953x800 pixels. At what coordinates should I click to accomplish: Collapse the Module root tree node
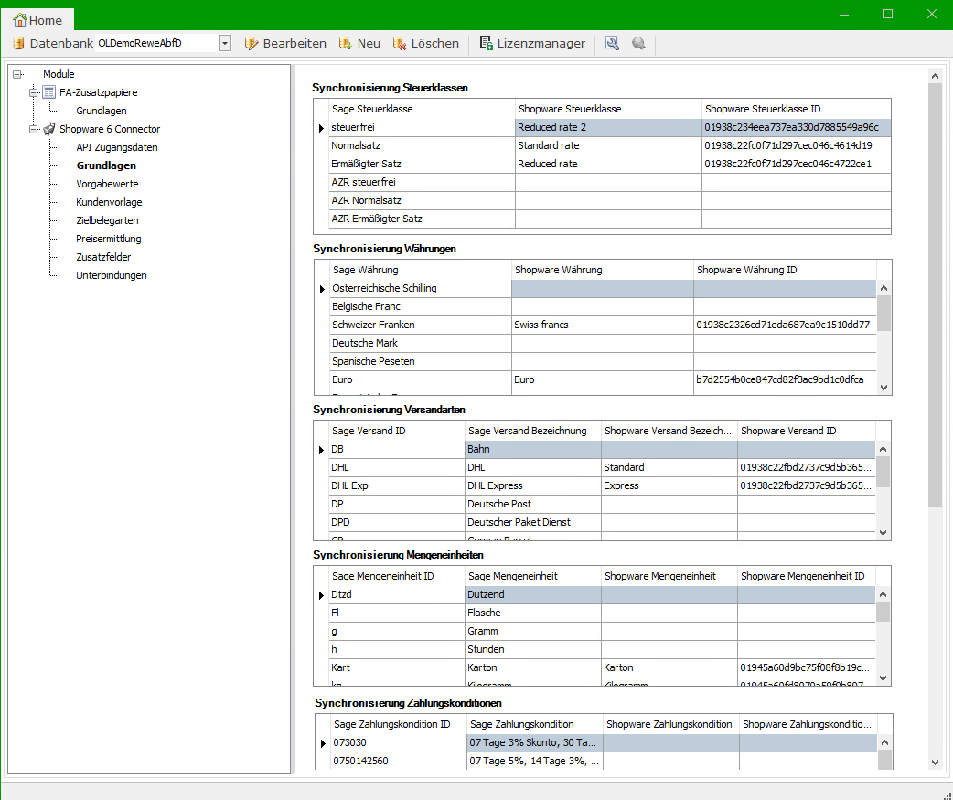coord(18,74)
